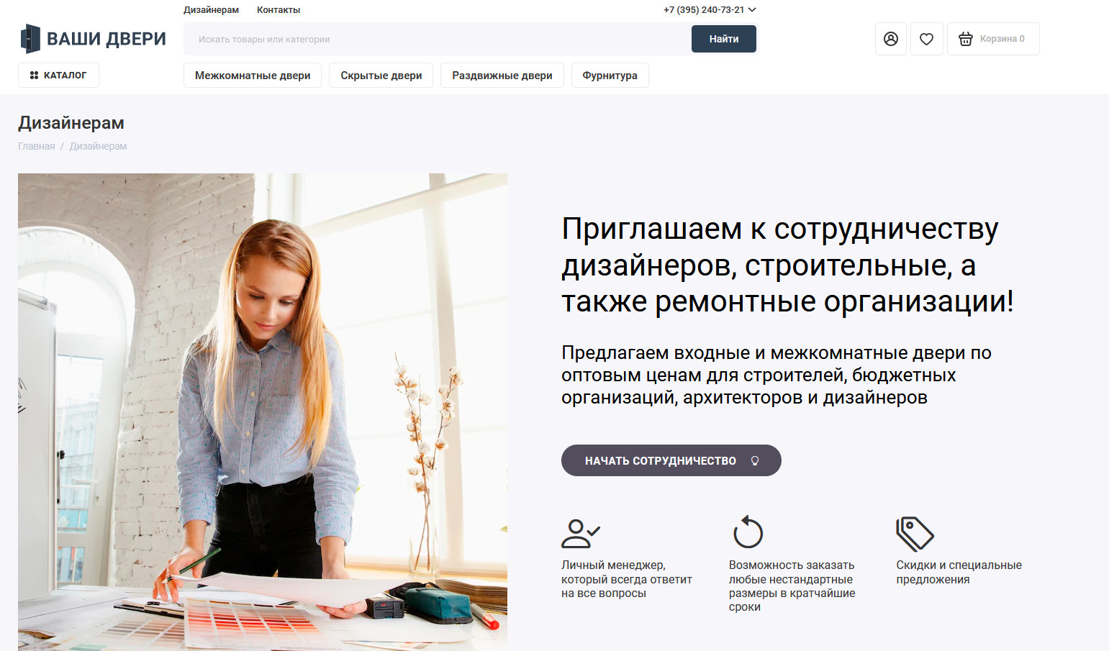Click the Начать сотрудничество button
This screenshot has width=1109, height=651.
click(x=671, y=460)
